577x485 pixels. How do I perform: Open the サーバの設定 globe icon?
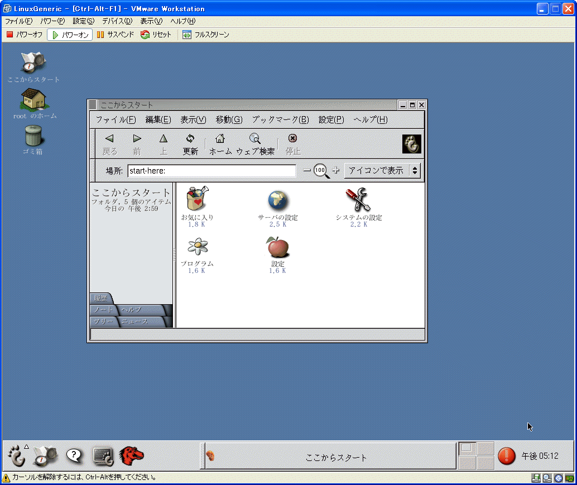pos(278,199)
